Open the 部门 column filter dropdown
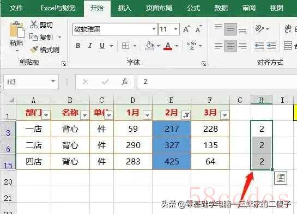Image resolution: width=297 pixels, height=214 pixels. click(46, 115)
